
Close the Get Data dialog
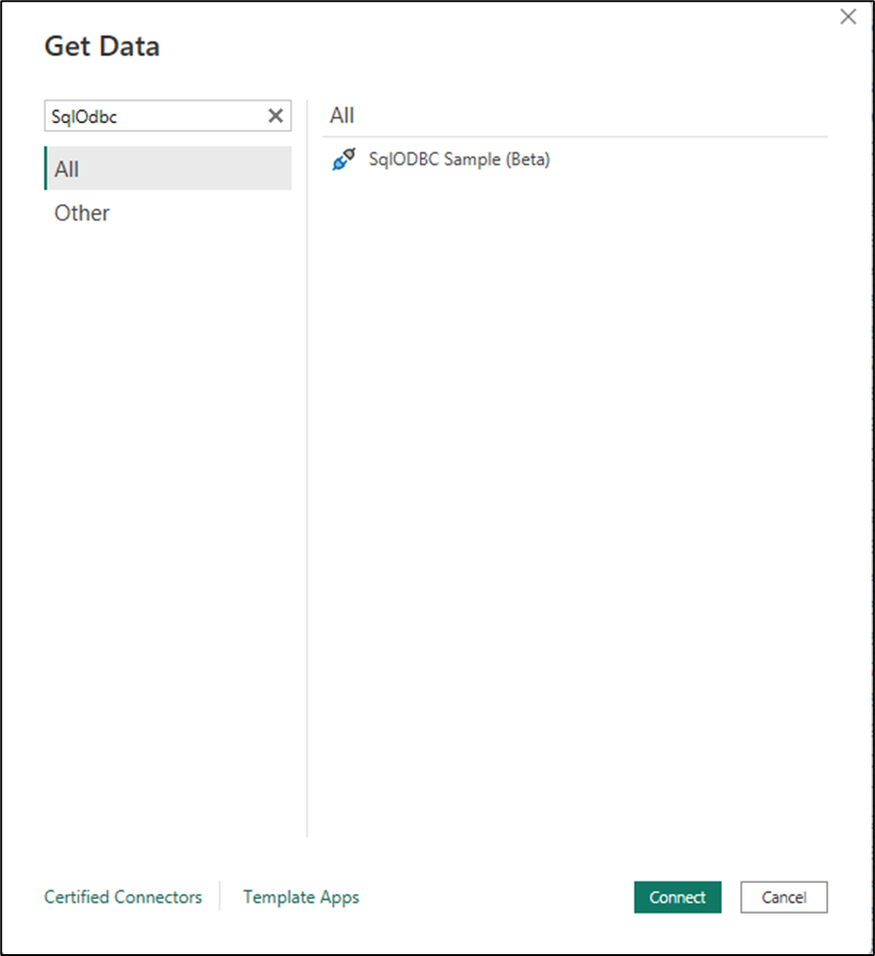(x=848, y=16)
